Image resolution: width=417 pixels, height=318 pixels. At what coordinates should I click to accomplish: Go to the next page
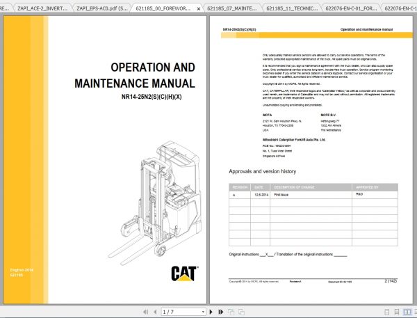[211, 312]
